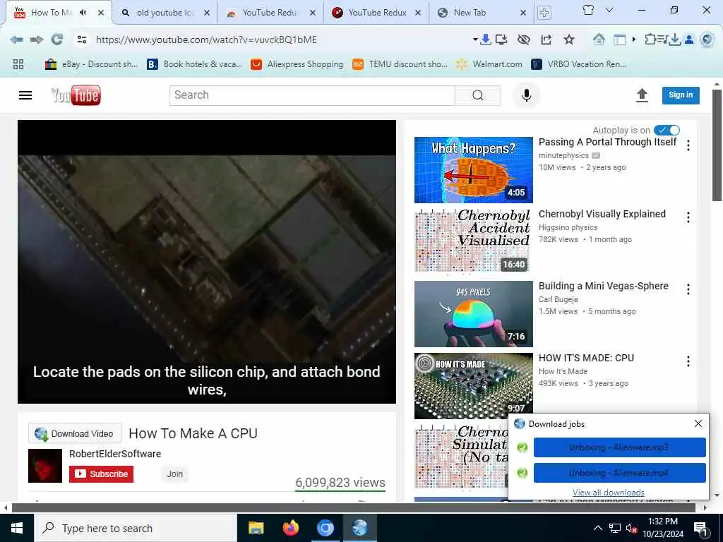Close the Download jobs popup
723x542 pixels.
698,423
